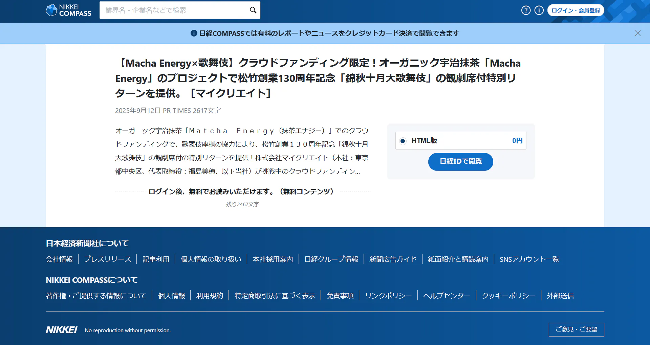Open the 会社情報 footer link
The image size is (650, 345).
coord(59,259)
